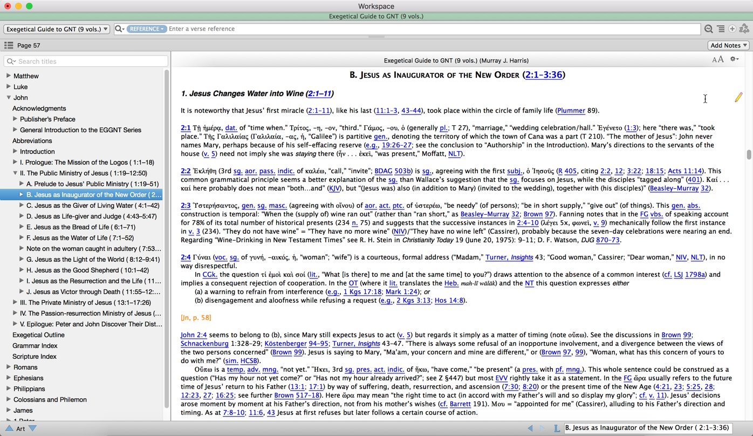Click the John 2:4 link
Image resolution: width=753 pixels, height=436 pixels.
[194, 335]
